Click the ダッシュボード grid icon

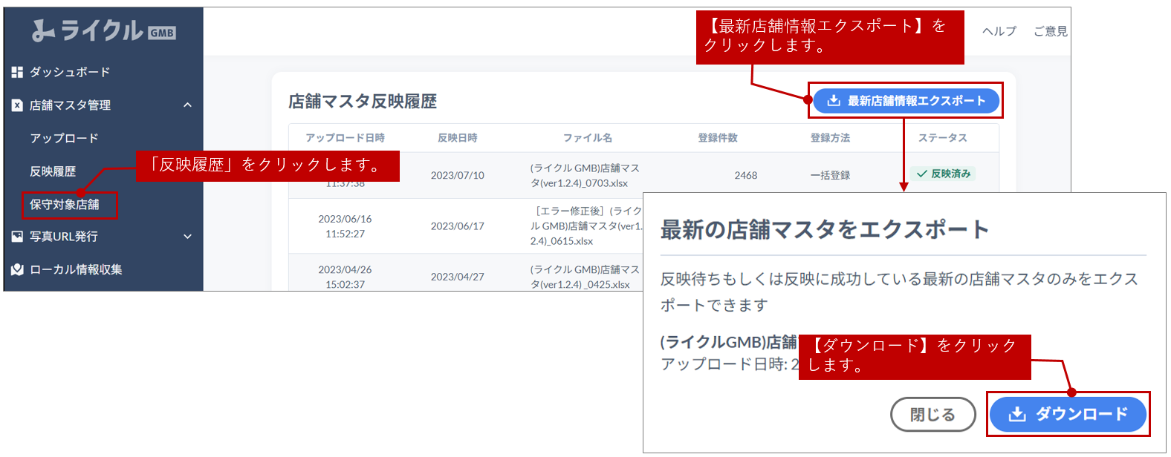click(x=17, y=72)
